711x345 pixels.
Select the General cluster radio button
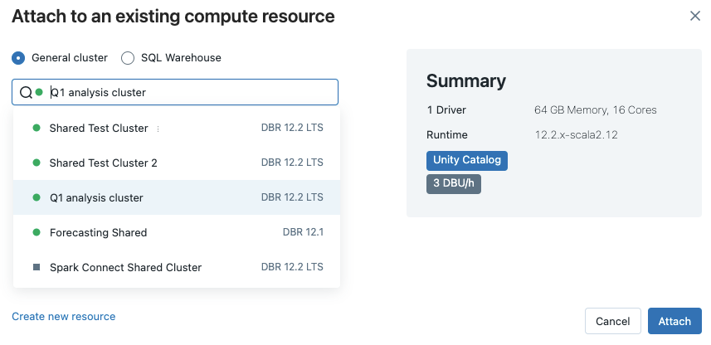(18, 58)
